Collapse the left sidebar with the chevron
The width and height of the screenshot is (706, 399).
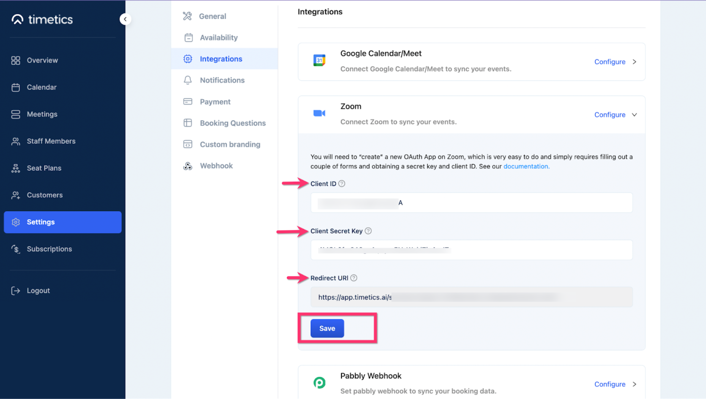point(125,19)
